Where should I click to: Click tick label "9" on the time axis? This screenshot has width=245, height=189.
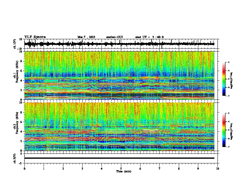pyautogui.click(x=198, y=169)
